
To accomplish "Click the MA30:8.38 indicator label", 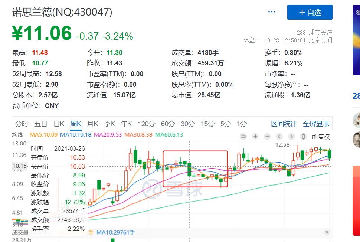I will click(138, 134).
